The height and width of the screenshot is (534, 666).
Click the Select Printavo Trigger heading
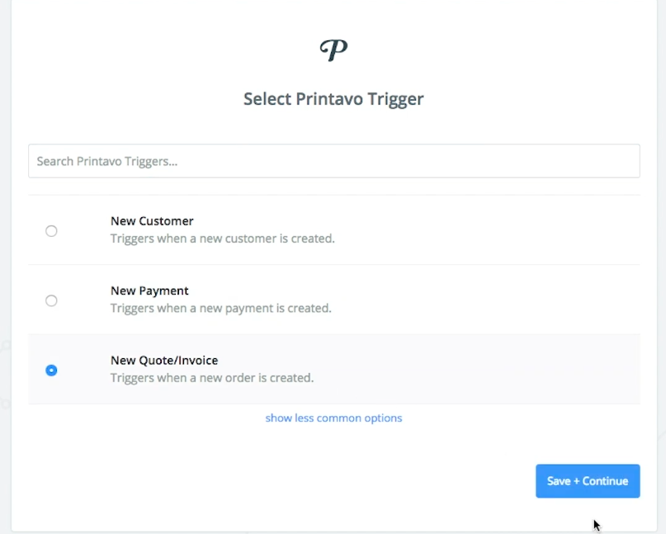[333, 99]
